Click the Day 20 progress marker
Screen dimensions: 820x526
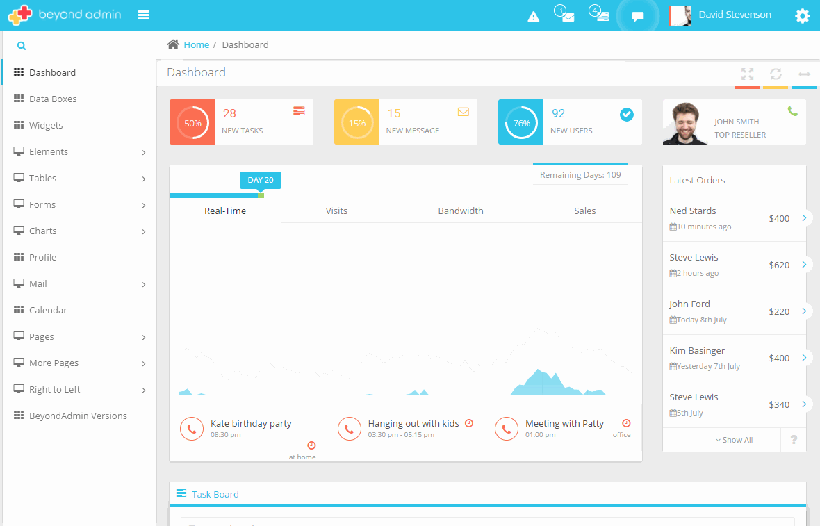tap(261, 181)
